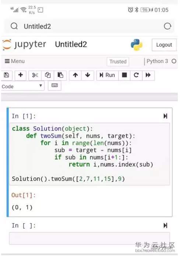
Task: Click the In [1]: prompt label
Action: pyautogui.click(x=24, y=116)
